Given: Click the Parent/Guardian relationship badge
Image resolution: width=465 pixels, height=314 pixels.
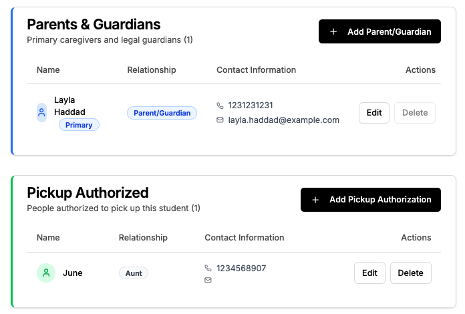Looking at the screenshot, I should pos(162,113).
